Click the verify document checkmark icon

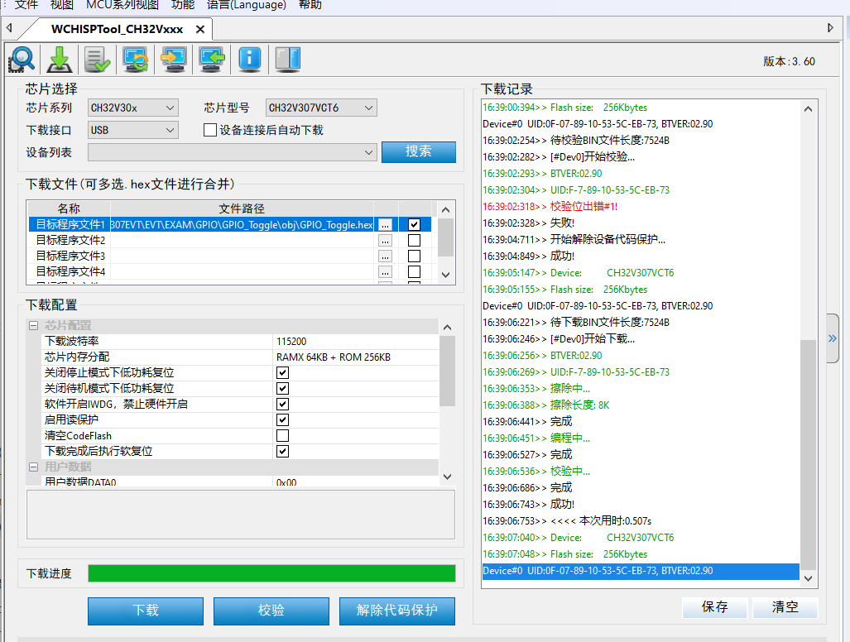pos(97,60)
